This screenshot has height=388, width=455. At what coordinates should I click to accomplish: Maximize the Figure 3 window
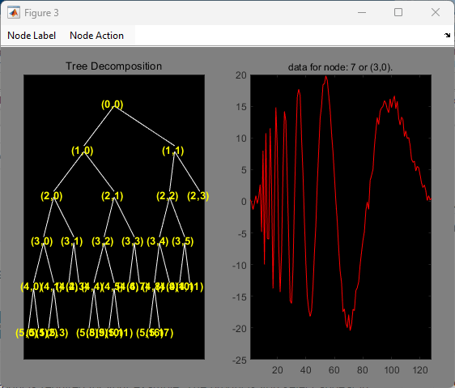coord(398,12)
